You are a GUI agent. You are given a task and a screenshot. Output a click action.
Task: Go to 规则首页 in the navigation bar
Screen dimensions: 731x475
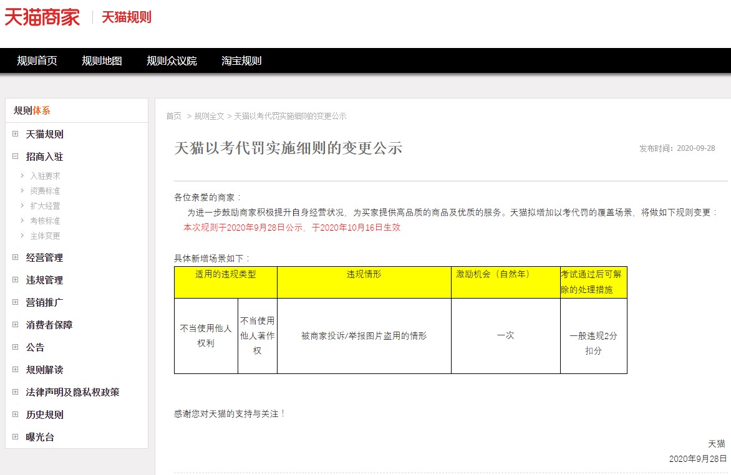click(37, 60)
